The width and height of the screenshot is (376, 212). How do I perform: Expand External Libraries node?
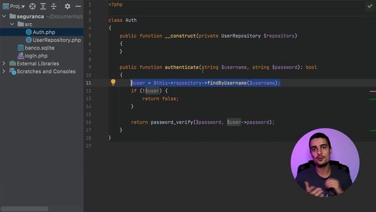[x=4, y=64]
